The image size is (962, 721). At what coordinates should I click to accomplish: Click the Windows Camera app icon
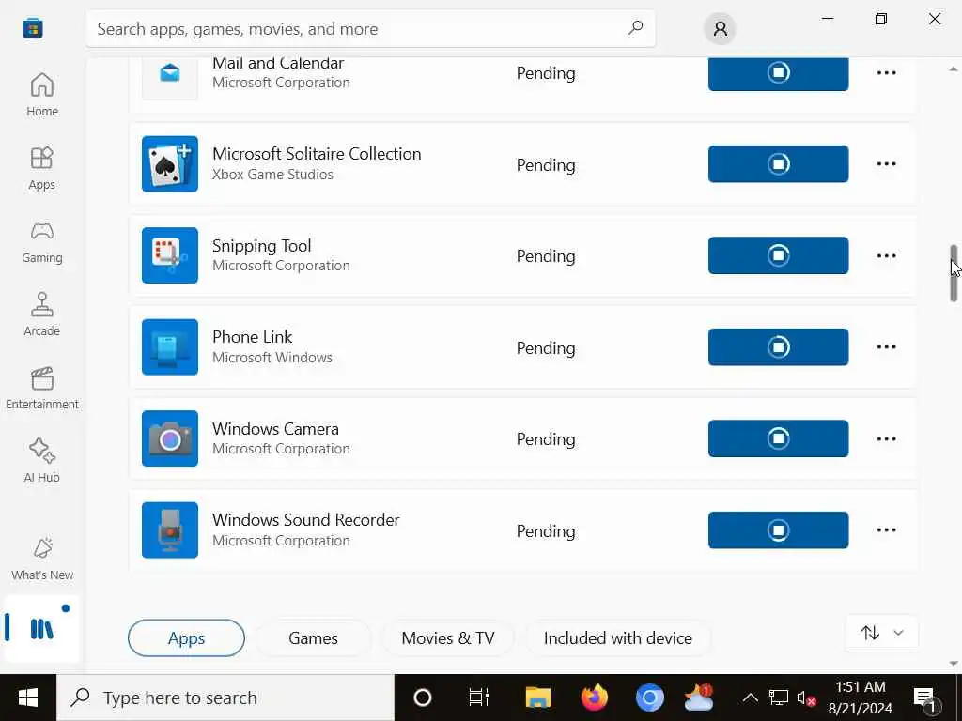click(x=170, y=438)
